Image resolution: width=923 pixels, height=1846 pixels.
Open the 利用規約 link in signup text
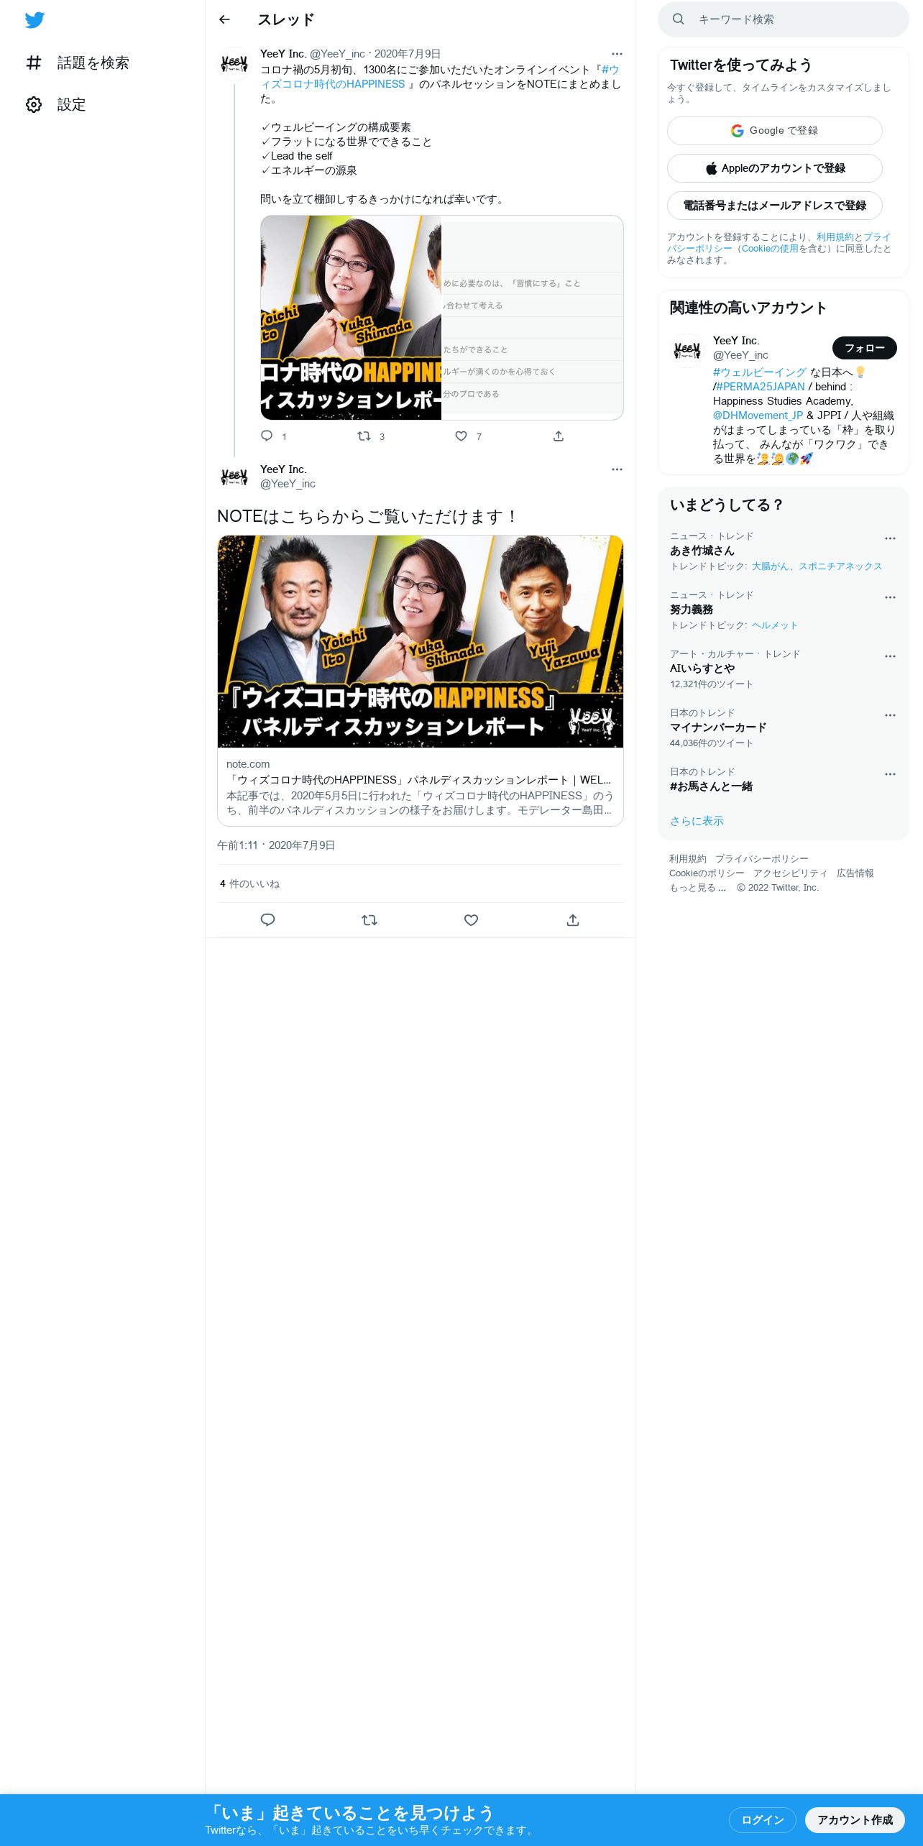(835, 237)
